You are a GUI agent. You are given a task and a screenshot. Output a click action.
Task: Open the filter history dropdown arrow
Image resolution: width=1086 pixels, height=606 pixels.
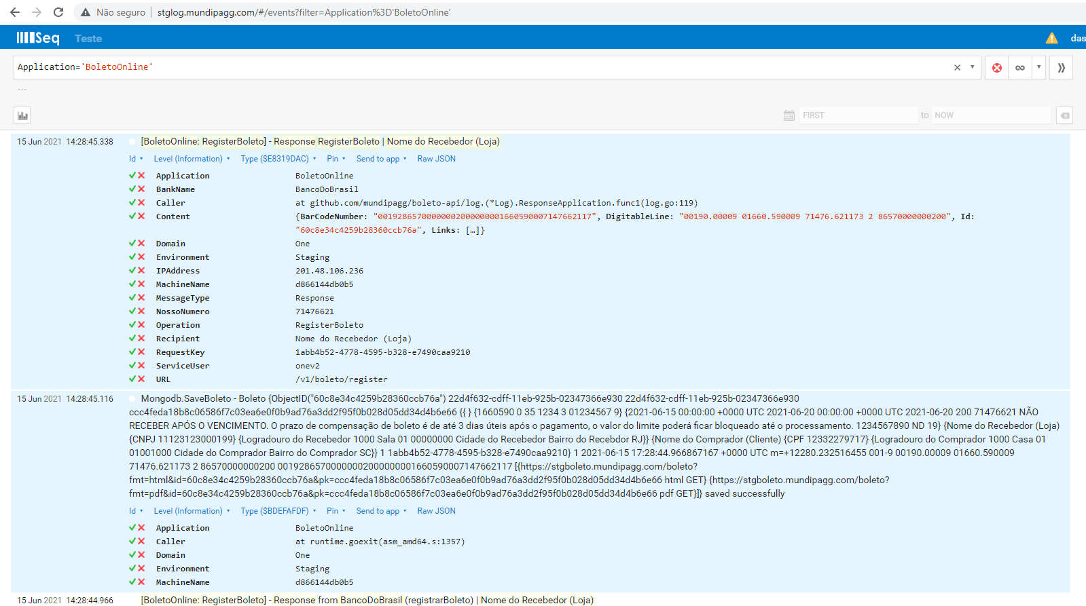click(972, 67)
